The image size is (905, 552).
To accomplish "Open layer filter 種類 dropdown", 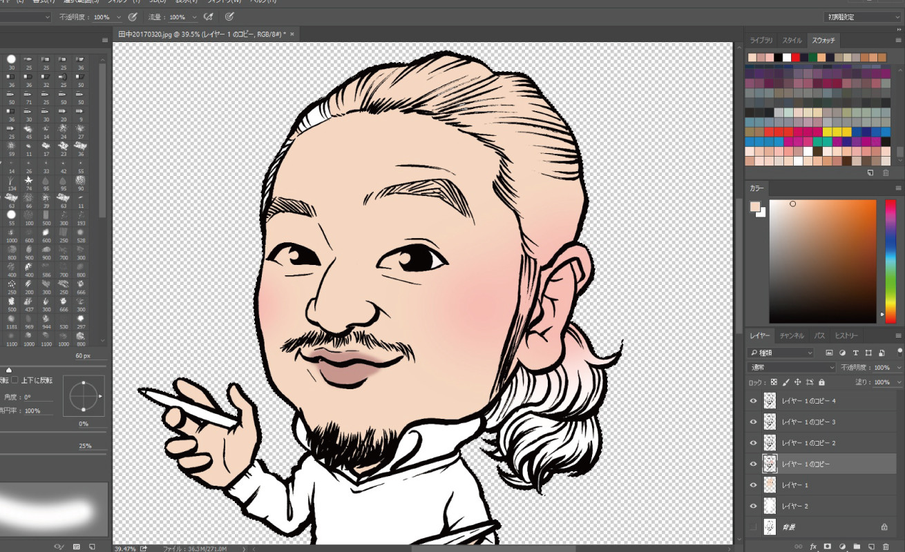I will point(782,353).
